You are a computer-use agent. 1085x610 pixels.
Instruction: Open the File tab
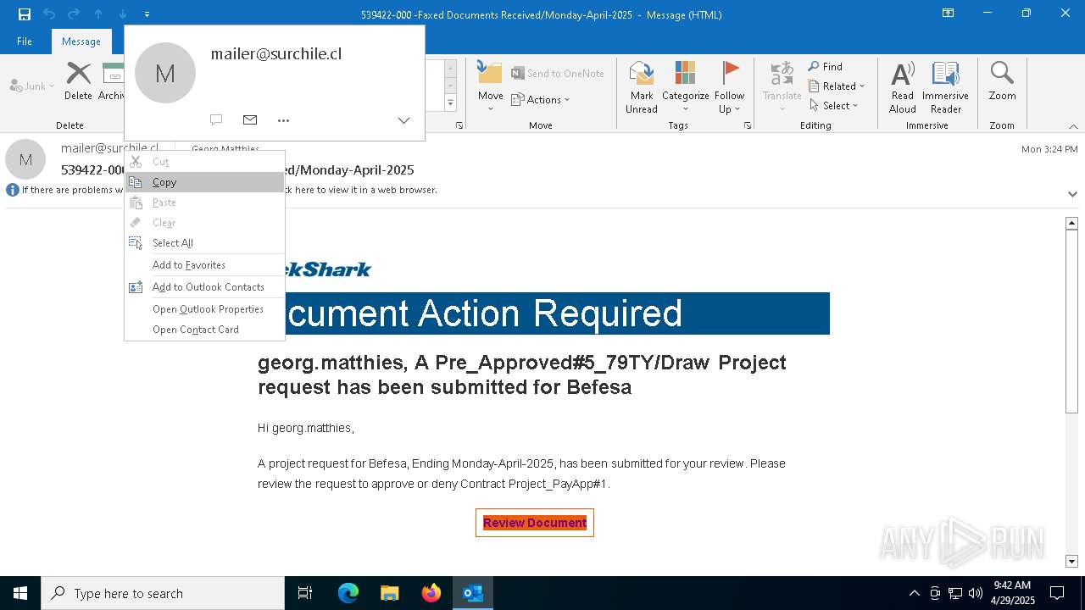tap(25, 41)
